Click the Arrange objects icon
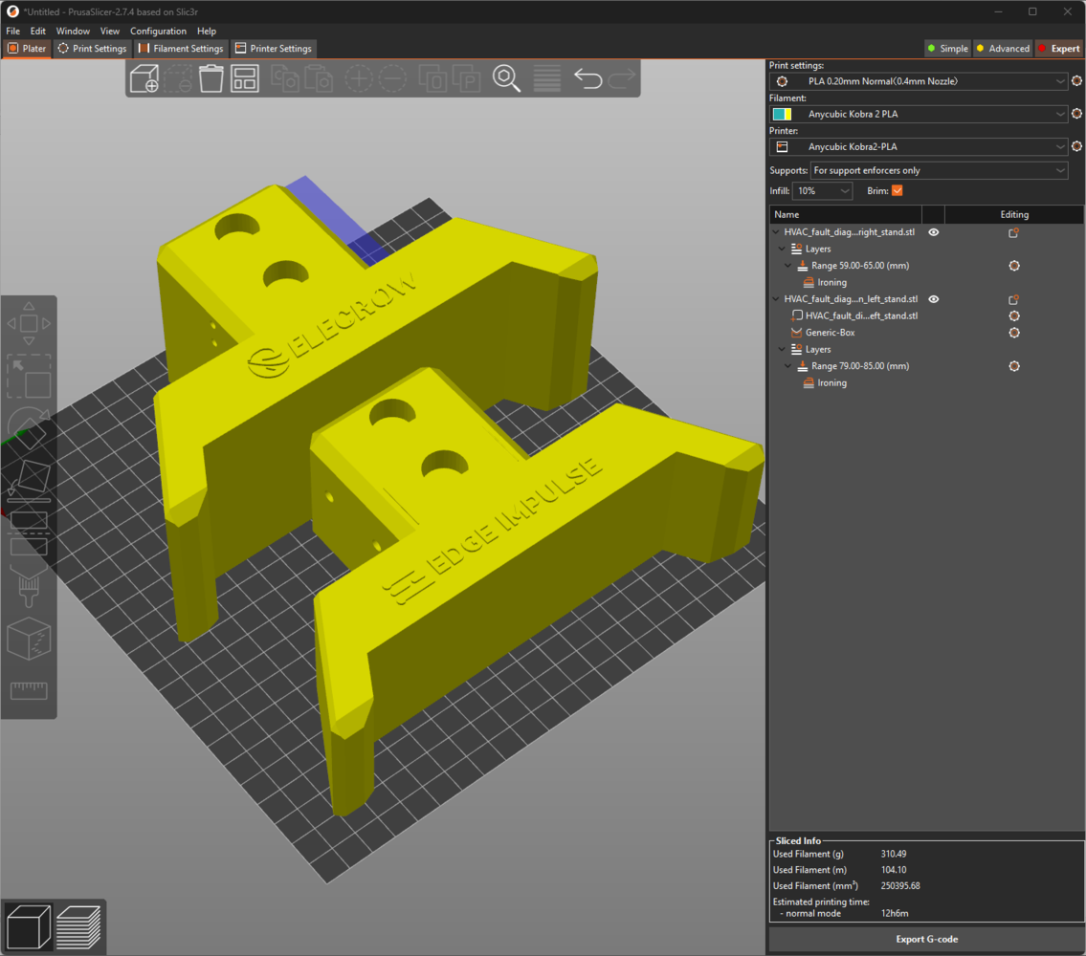The height and width of the screenshot is (956, 1086). [245, 78]
